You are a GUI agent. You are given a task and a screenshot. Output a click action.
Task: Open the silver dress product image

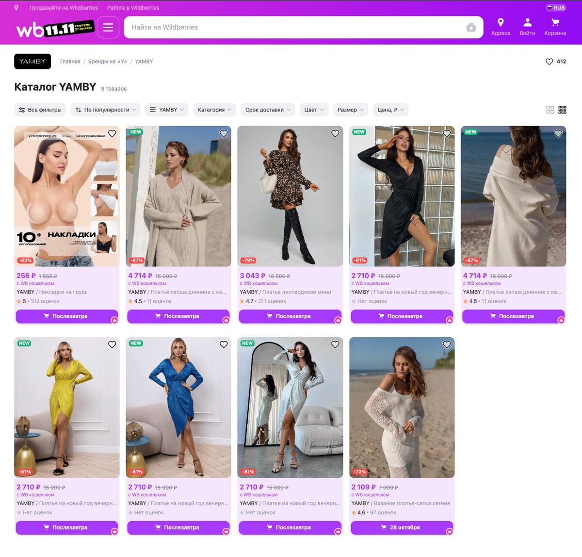click(x=290, y=408)
